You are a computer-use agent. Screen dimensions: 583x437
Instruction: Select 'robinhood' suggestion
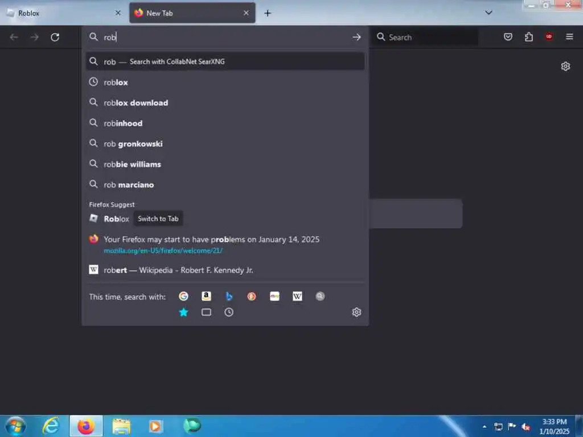pos(225,123)
